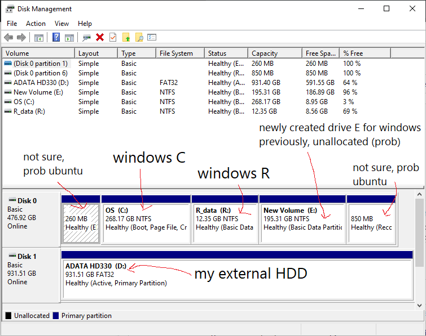Click the settings list view toolbar icon
426x336 pixels.
[x=152, y=37]
